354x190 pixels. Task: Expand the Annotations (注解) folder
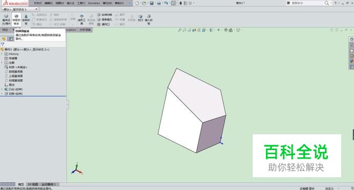pos(2,63)
